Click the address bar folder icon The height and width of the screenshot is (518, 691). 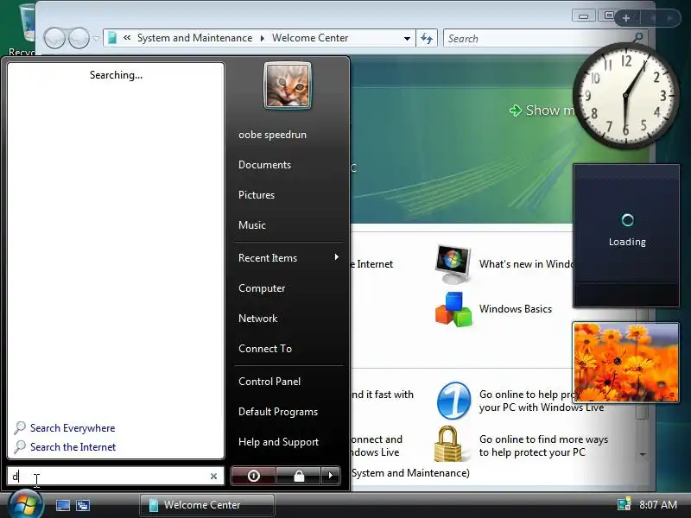(x=112, y=38)
